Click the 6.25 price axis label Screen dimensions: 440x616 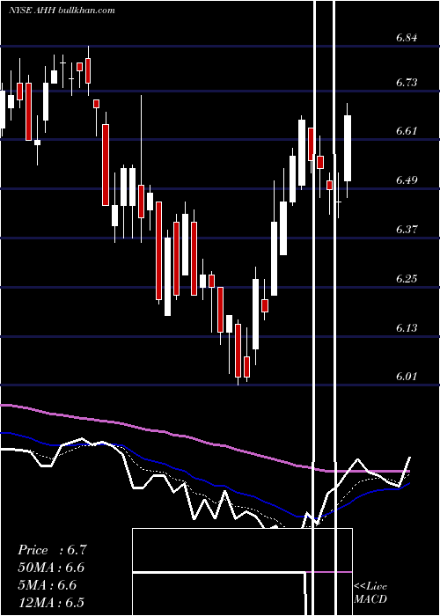coord(407,279)
